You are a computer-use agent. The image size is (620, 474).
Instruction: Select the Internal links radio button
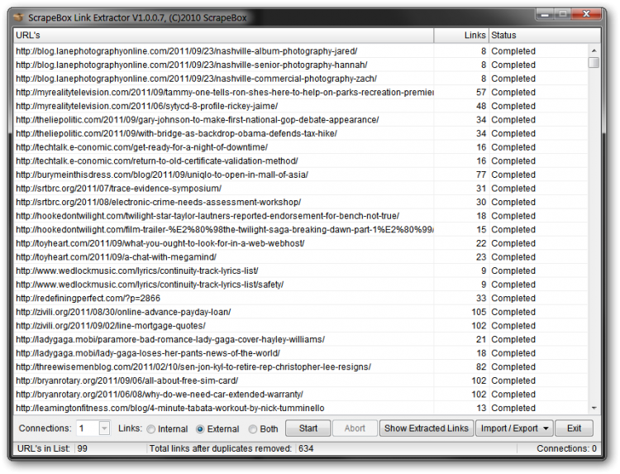(x=150, y=429)
